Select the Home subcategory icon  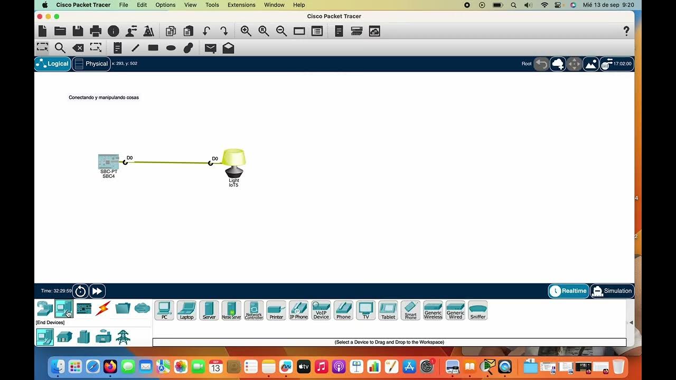(64, 337)
